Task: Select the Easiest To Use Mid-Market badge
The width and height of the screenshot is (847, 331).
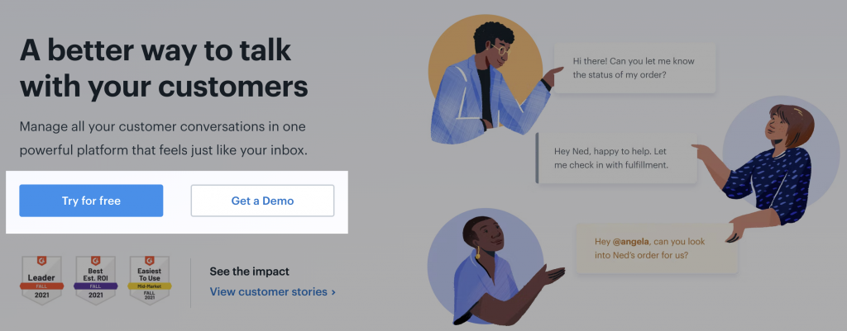Action: pos(150,281)
